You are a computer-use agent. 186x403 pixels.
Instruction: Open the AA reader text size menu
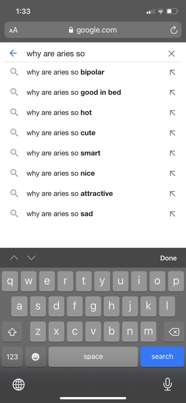pyautogui.click(x=13, y=30)
